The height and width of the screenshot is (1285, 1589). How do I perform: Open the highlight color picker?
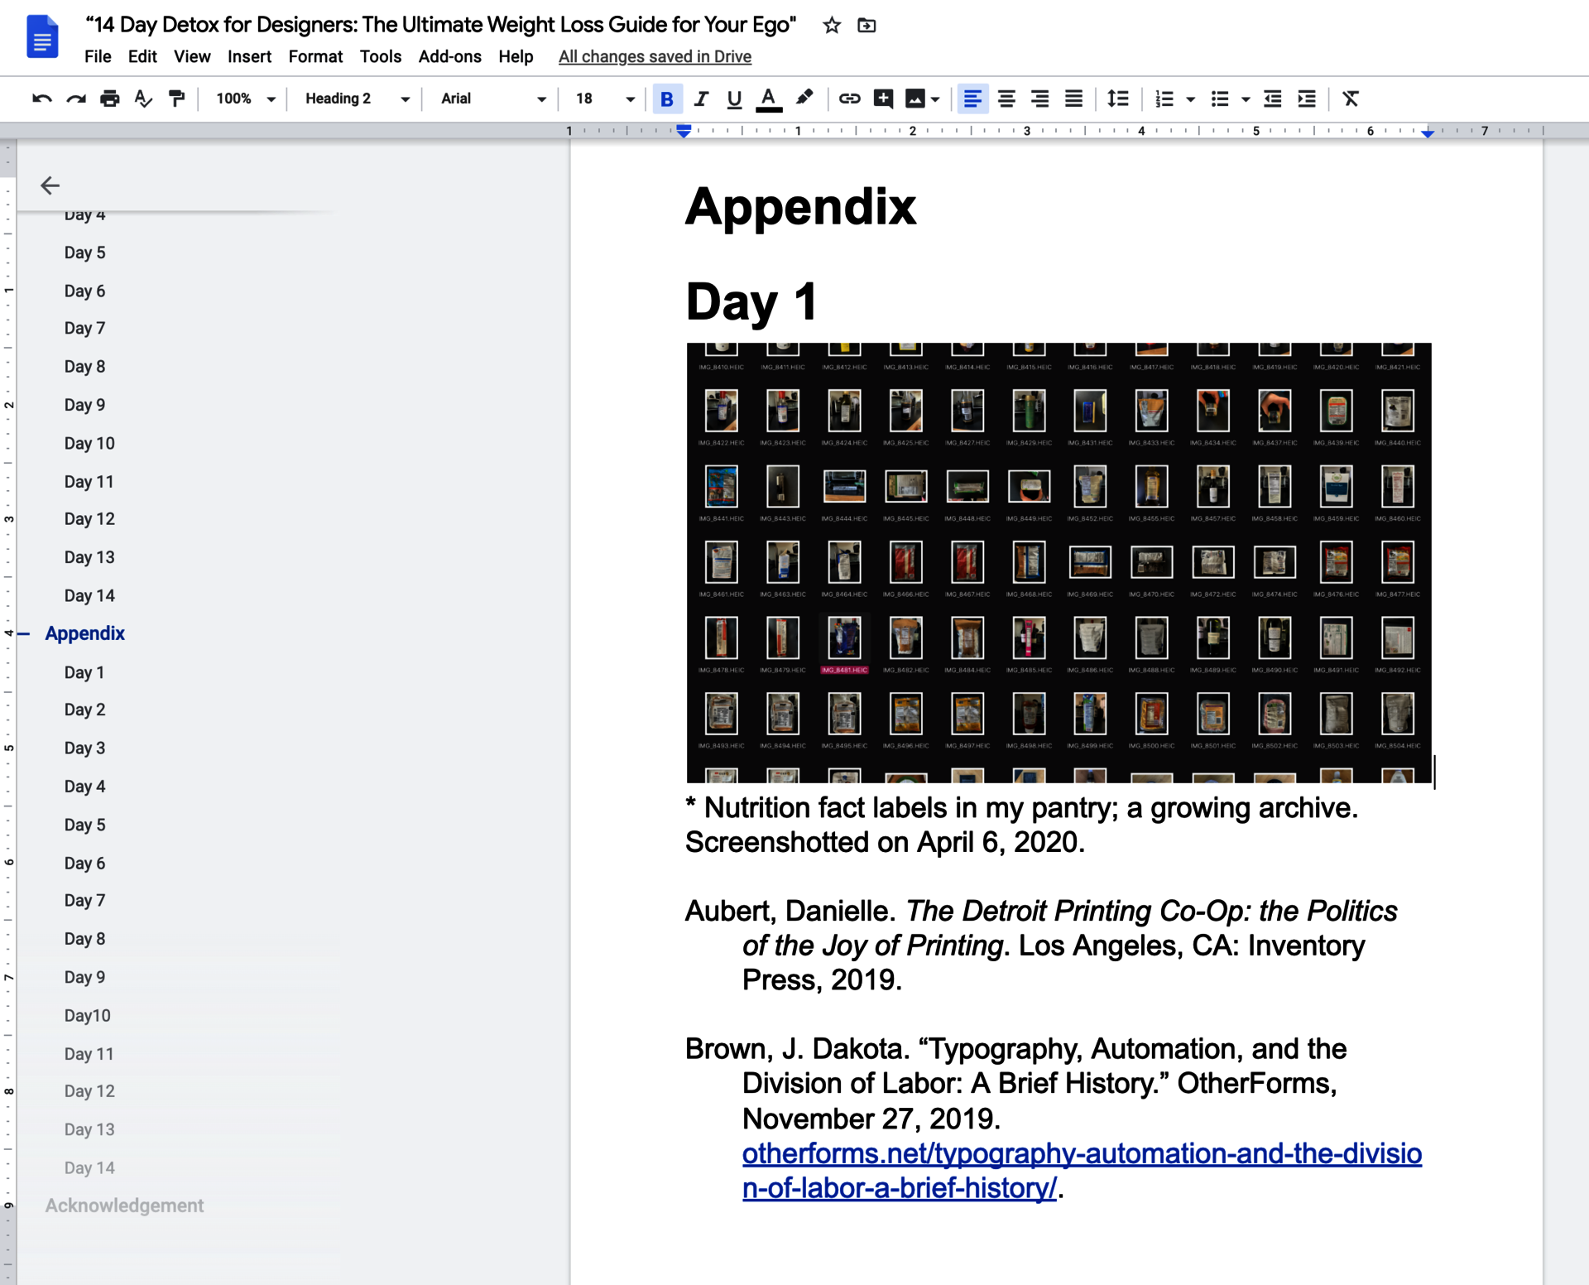click(x=804, y=99)
